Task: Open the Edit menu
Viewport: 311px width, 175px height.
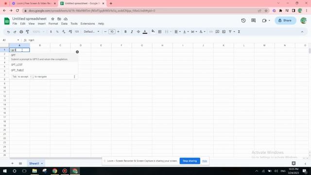Action: coord(23,24)
